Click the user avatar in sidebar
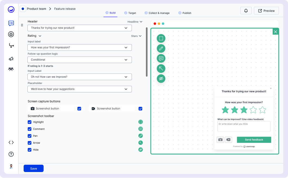The height and width of the screenshot is (178, 288). (x=11, y=166)
